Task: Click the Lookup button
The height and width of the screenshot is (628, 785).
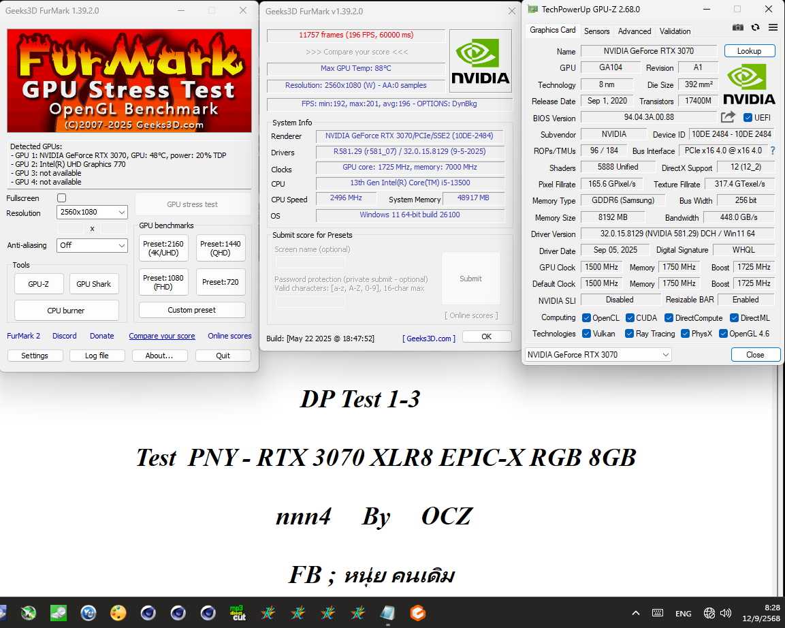Action: click(749, 51)
